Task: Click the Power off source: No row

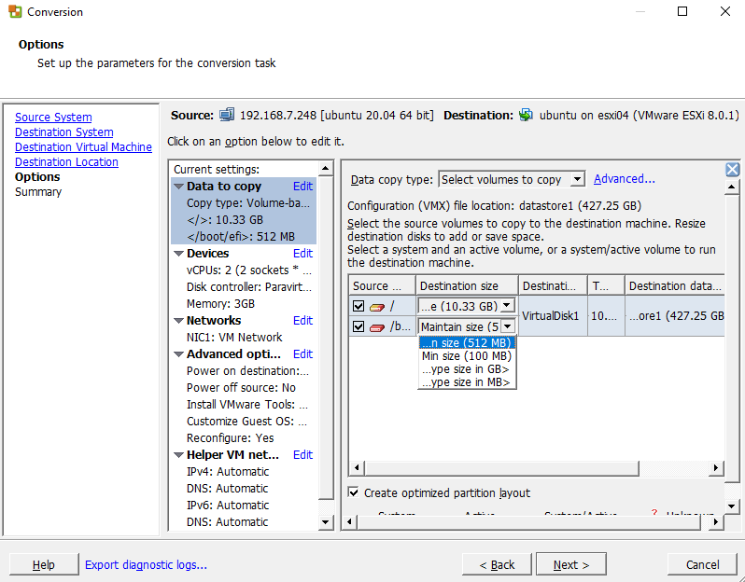Action: pyautogui.click(x=241, y=388)
